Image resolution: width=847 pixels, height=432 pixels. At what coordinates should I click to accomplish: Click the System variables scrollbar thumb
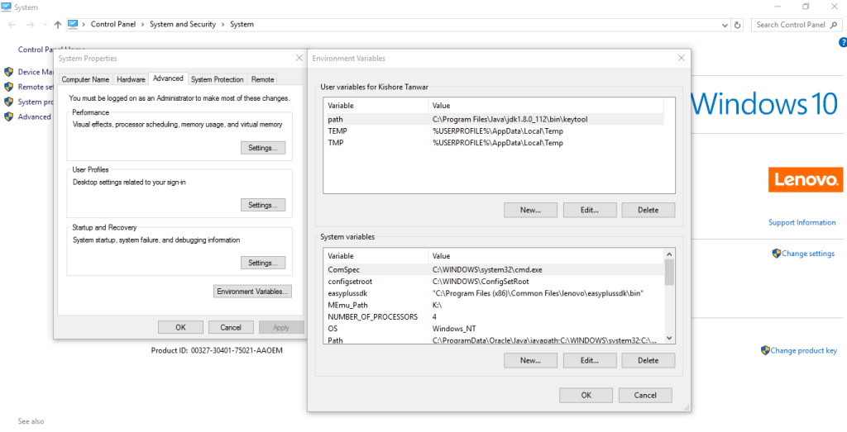(669, 272)
